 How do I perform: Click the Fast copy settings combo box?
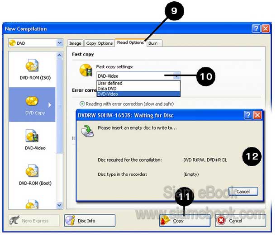click(x=138, y=76)
